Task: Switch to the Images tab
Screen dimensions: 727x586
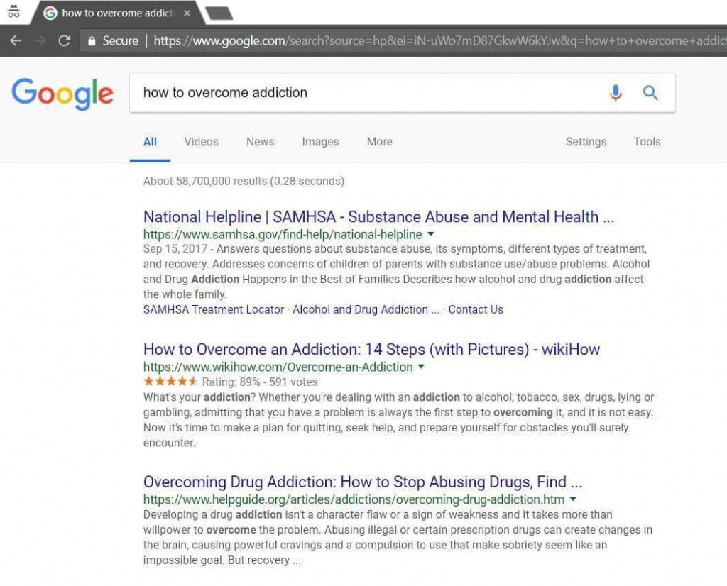Action: (320, 142)
